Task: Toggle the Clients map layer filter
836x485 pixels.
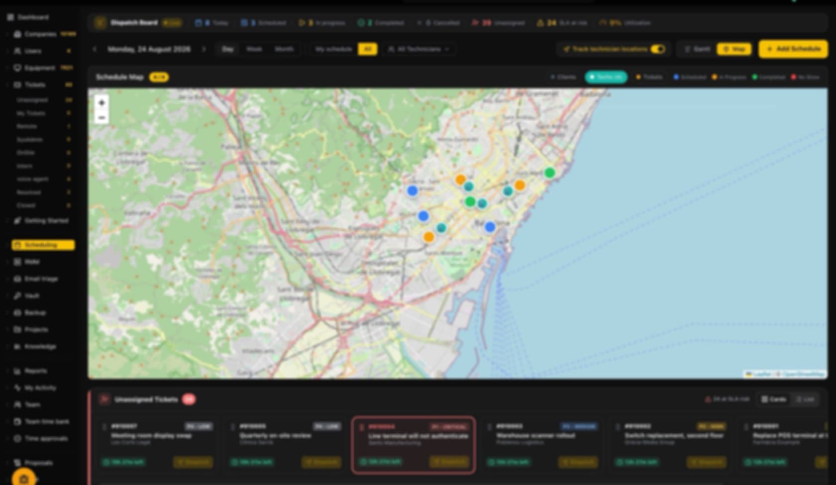Action: point(563,77)
